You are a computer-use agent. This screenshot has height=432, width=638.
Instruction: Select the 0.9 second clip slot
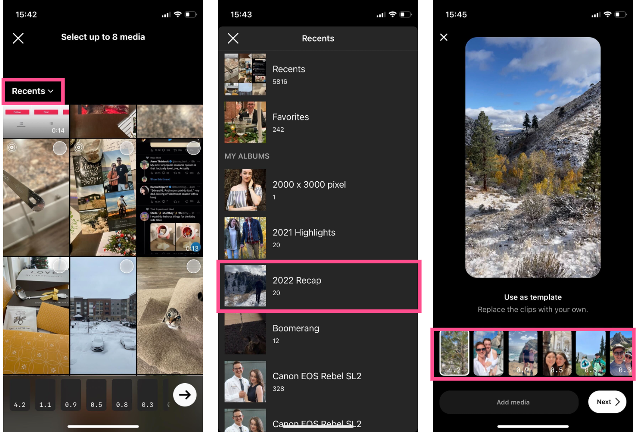coord(71,395)
